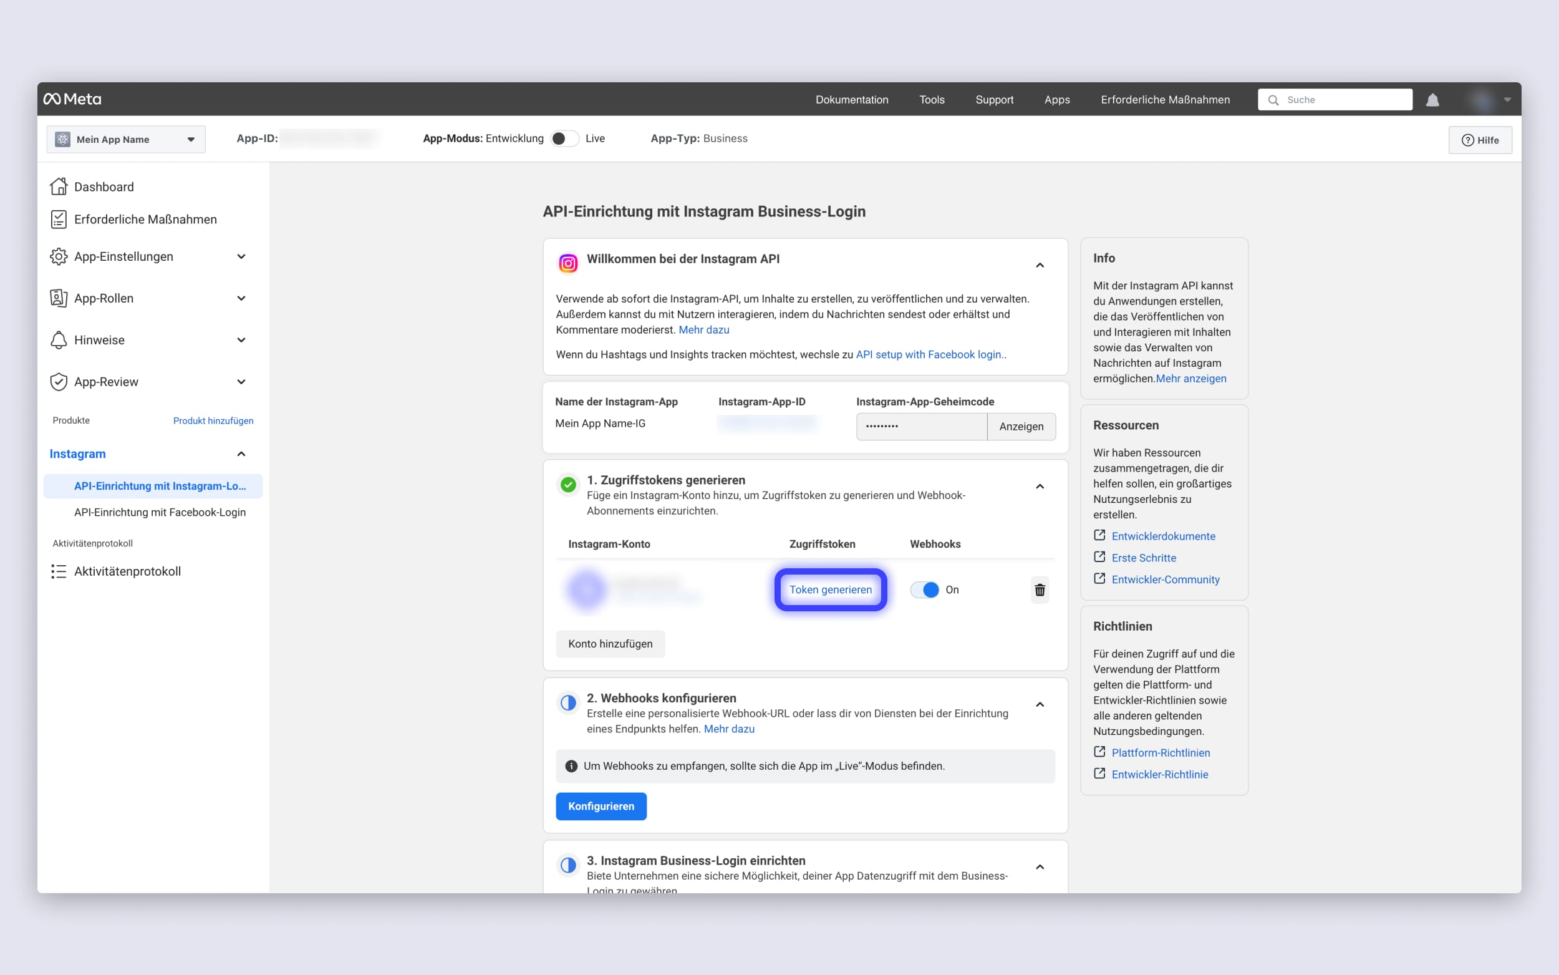This screenshot has width=1559, height=975.
Task: Collapse Zugriffstokens generieren section
Action: (1040, 486)
